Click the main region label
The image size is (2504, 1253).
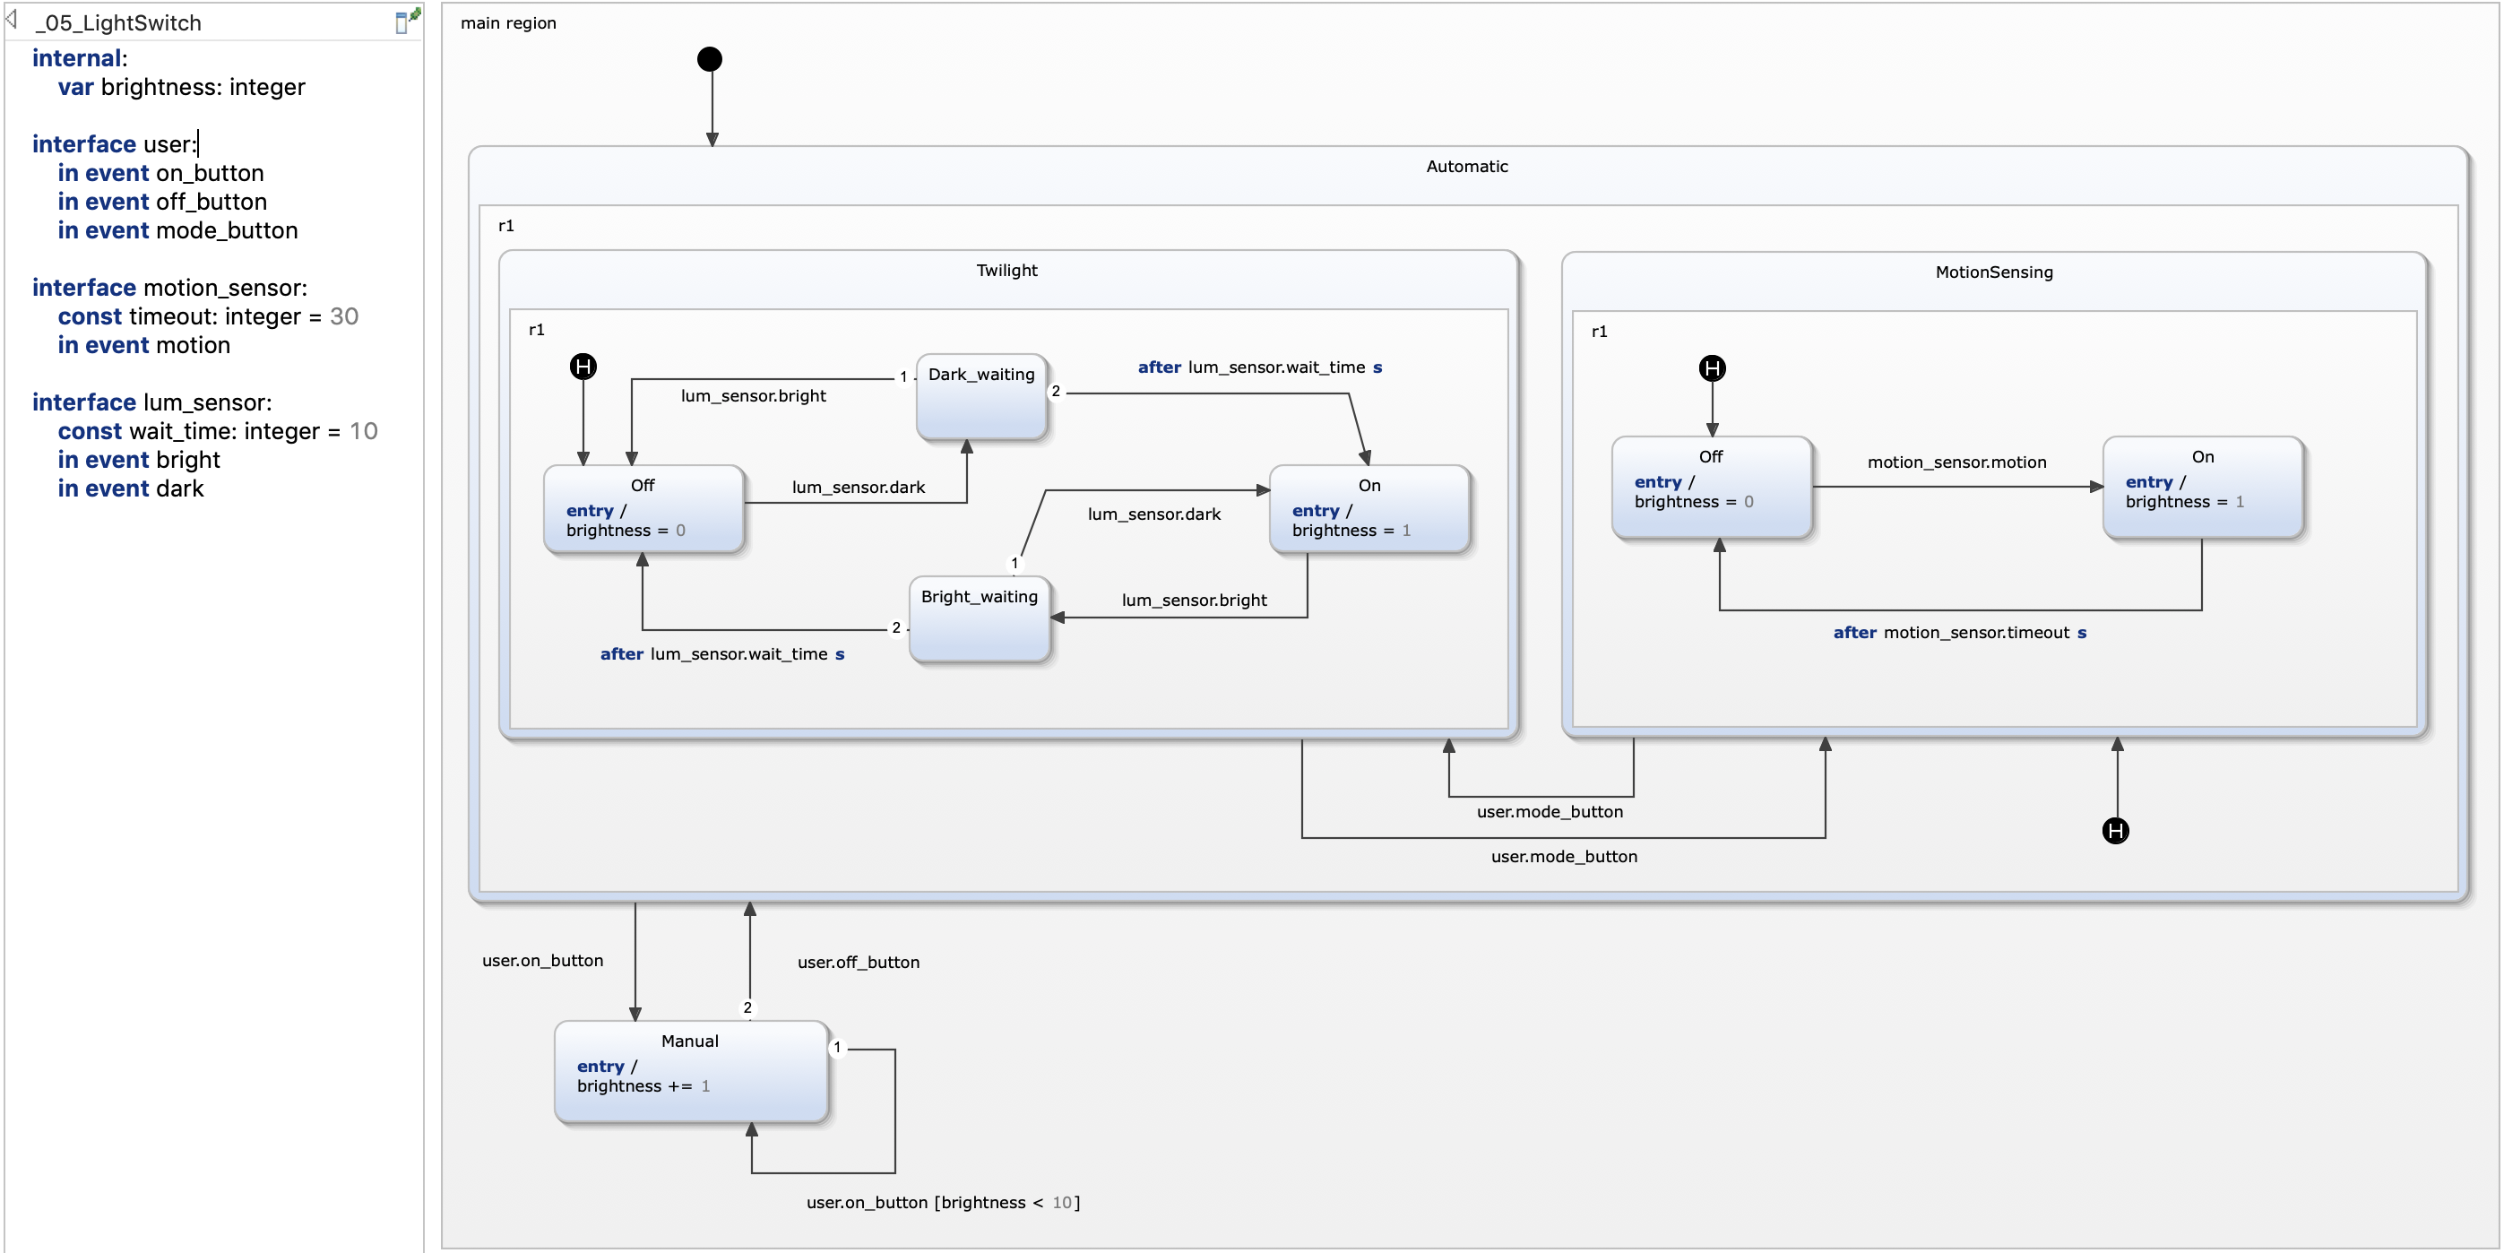[507, 22]
